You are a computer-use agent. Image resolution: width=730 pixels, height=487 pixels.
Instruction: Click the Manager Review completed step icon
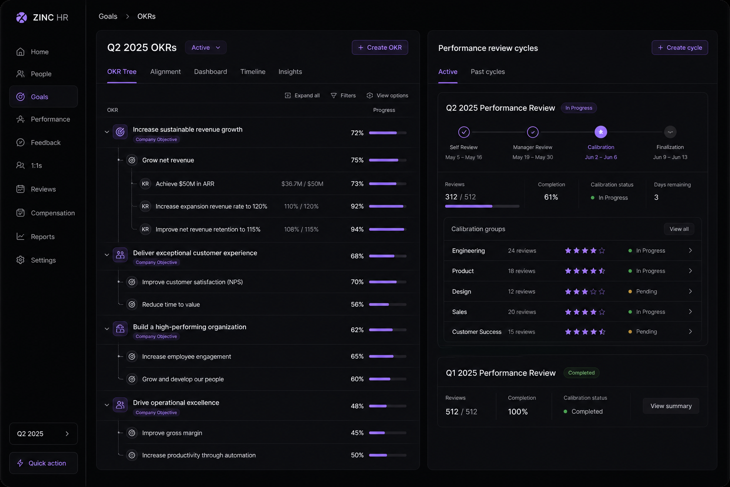[533, 132]
